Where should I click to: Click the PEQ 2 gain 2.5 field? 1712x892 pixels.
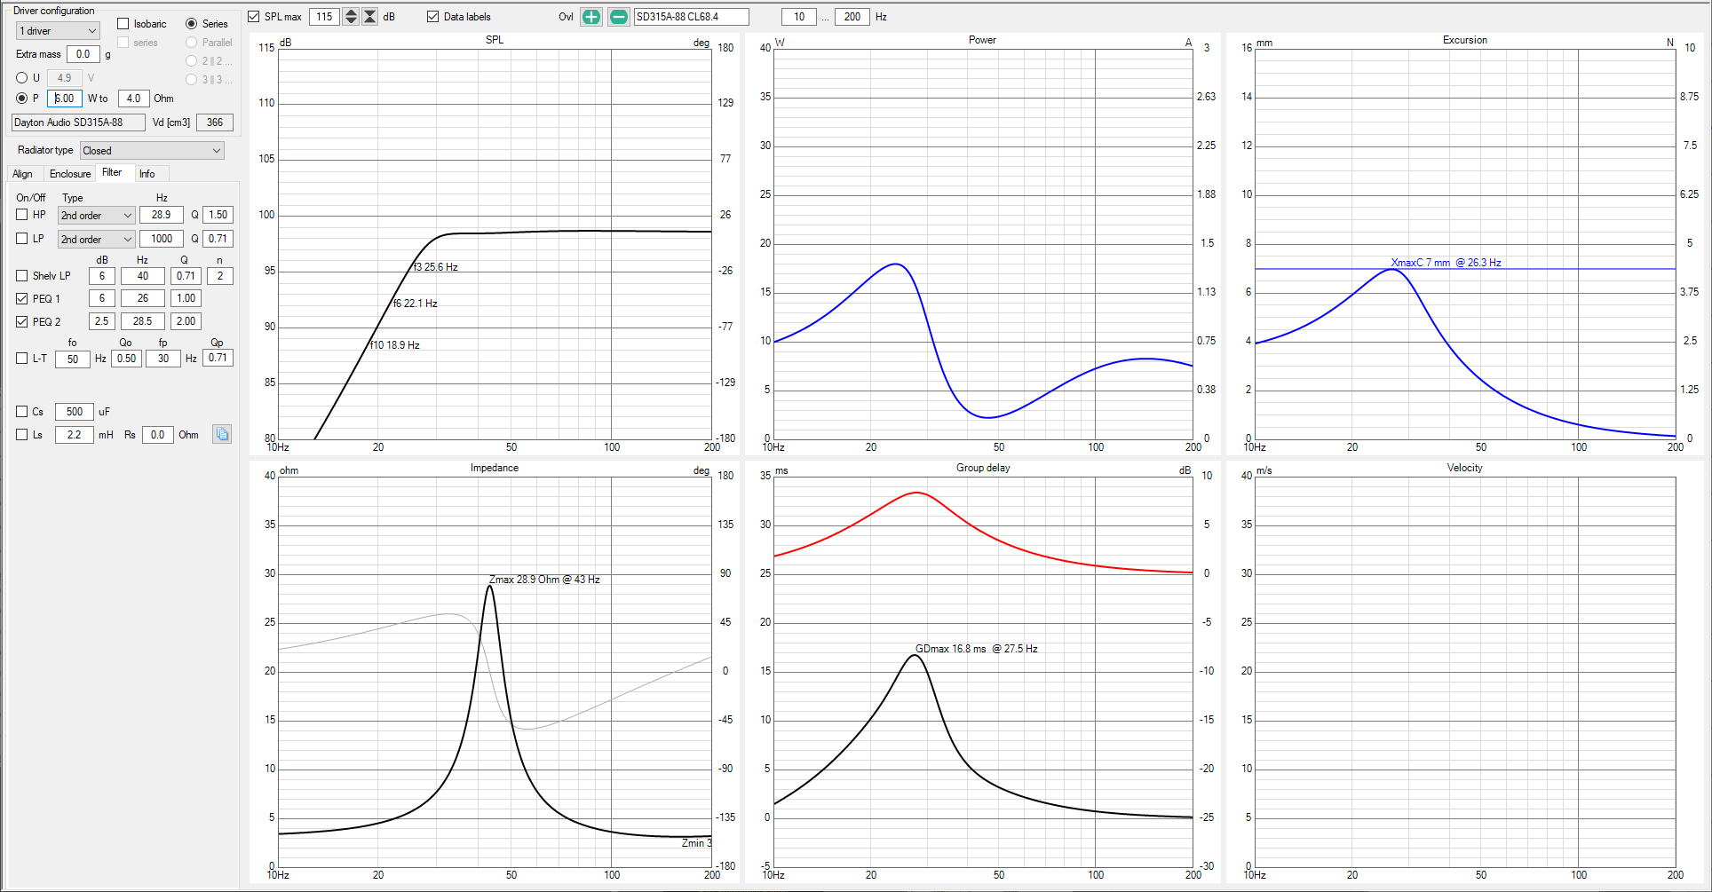click(102, 321)
